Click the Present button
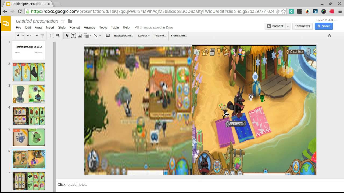This screenshot has height=193, width=344. 275,26
